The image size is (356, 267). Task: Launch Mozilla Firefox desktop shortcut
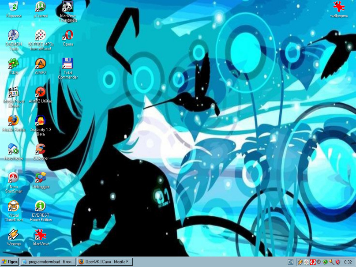14,123
